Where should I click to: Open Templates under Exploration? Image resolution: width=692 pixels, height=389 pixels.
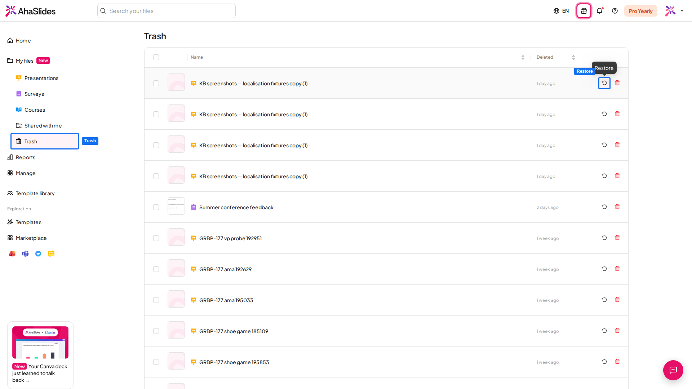tap(24, 222)
